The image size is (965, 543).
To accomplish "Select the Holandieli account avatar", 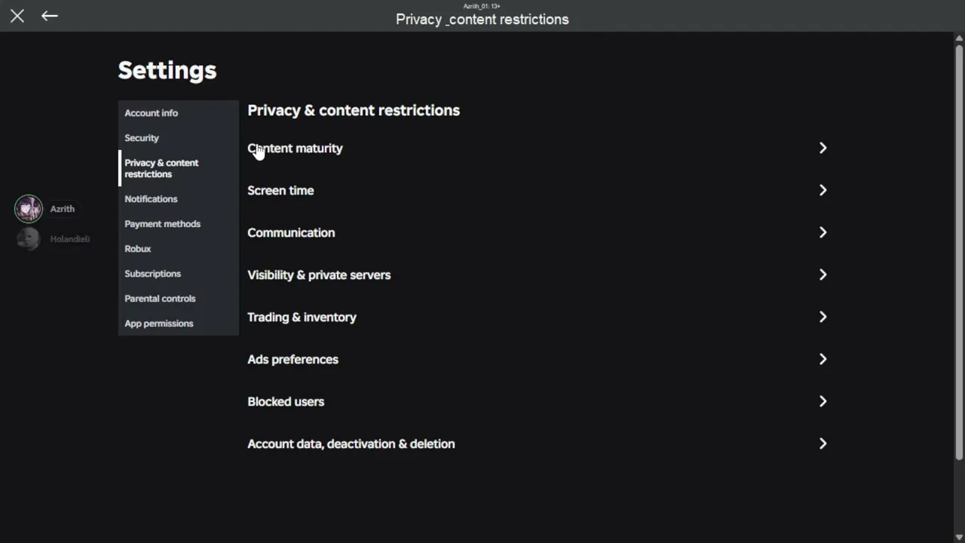I will coord(29,239).
